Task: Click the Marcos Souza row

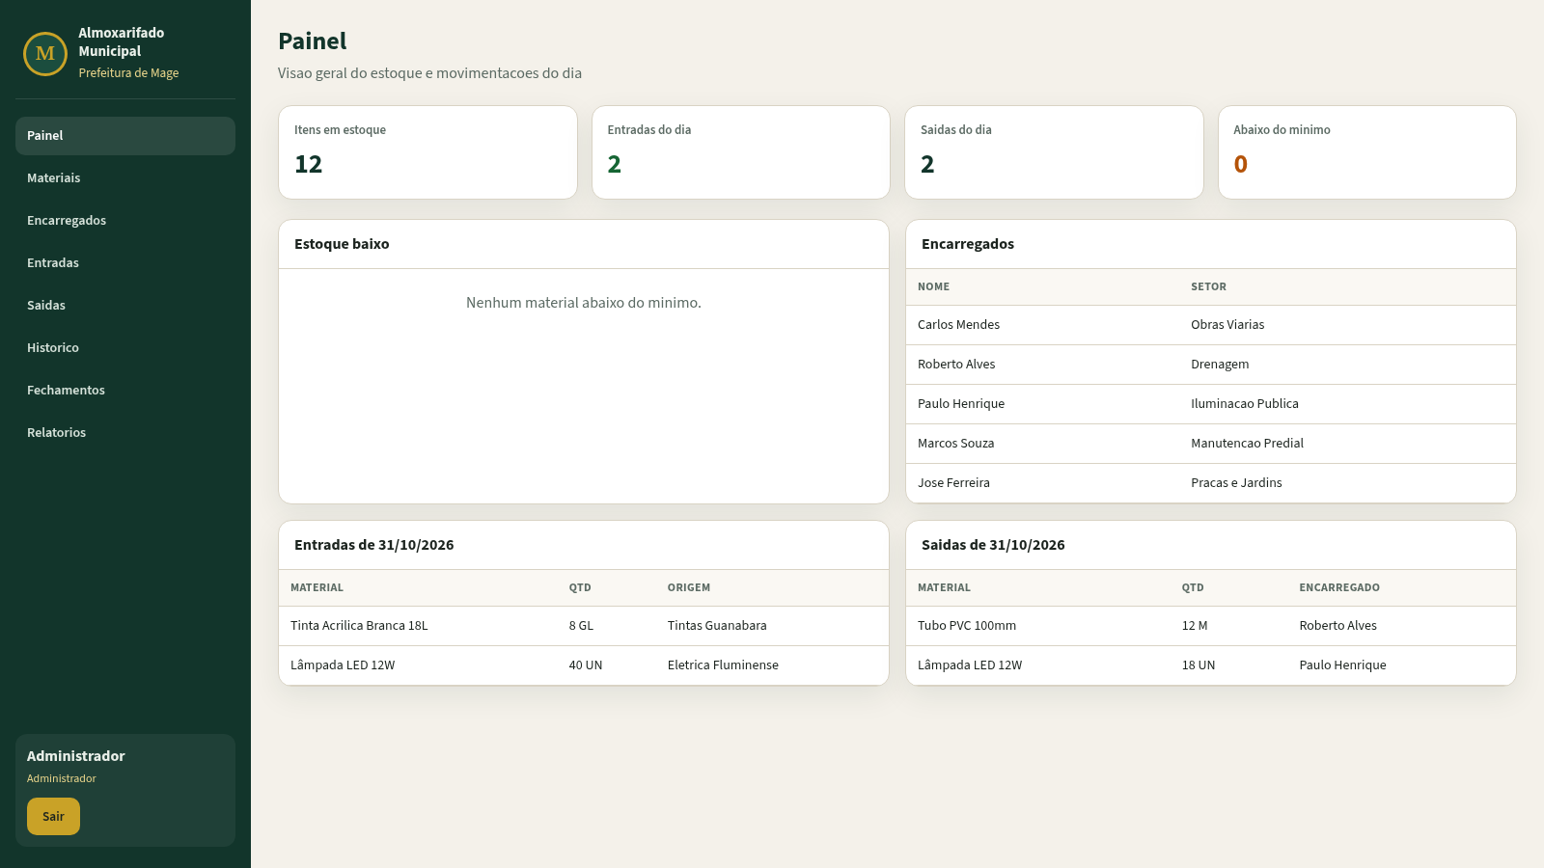Action: (x=1211, y=444)
